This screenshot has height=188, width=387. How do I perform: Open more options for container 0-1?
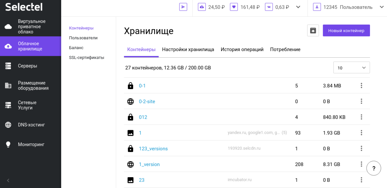(x=361, y=85)
